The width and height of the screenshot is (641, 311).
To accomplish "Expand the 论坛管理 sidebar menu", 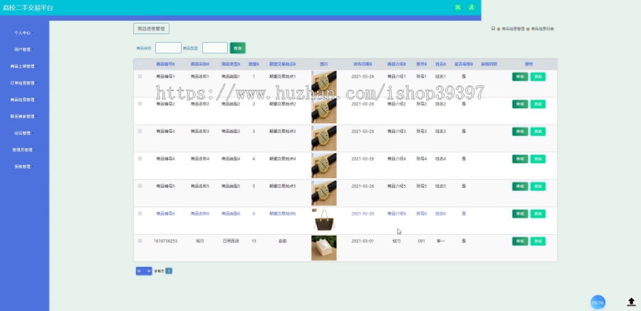I will (24, 133).
